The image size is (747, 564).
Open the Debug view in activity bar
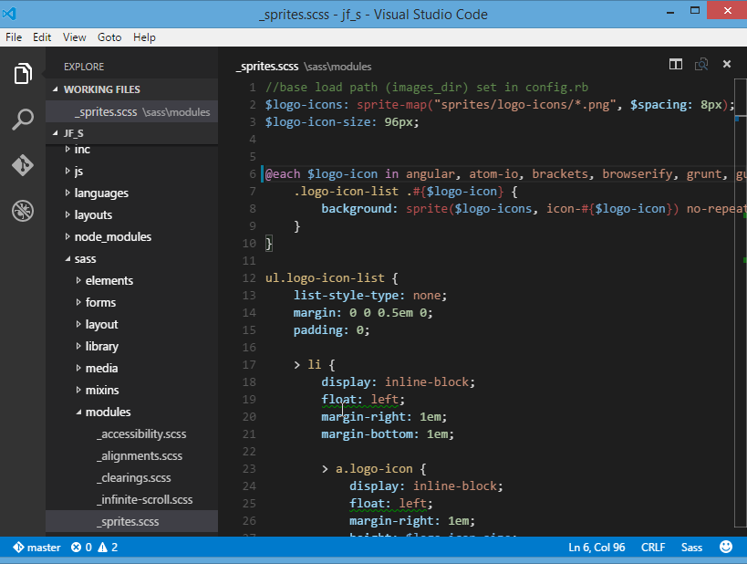(23, 211)
